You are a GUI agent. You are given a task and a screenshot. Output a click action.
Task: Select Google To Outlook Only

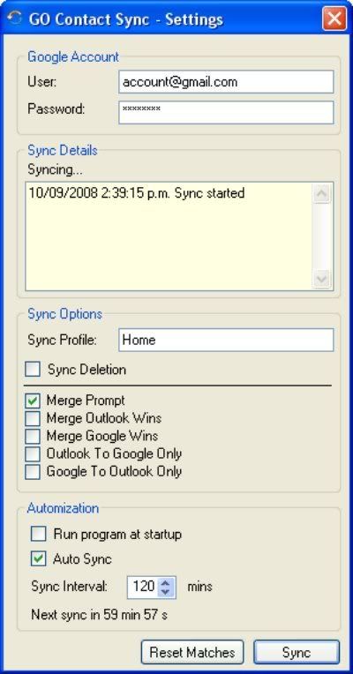pos(33,472)
